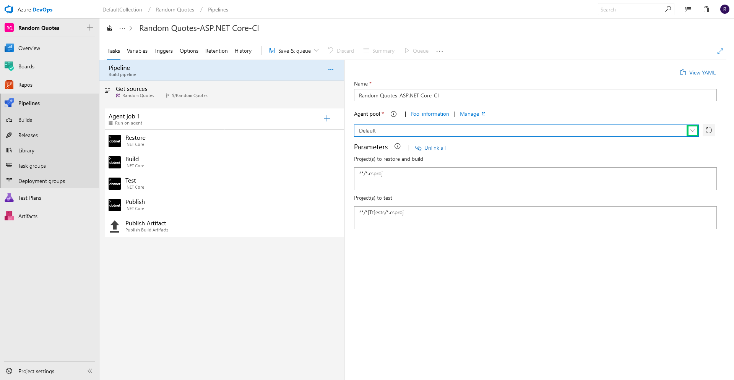Open Pool information link

pos(430,114)
